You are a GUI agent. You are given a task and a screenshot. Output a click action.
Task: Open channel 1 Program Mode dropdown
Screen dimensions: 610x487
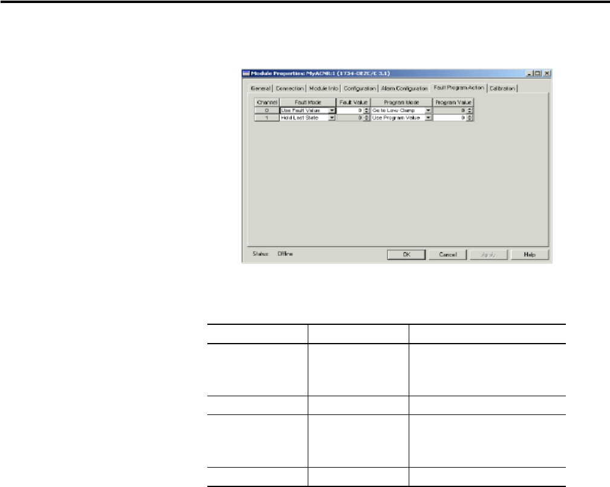coord(428,118)
